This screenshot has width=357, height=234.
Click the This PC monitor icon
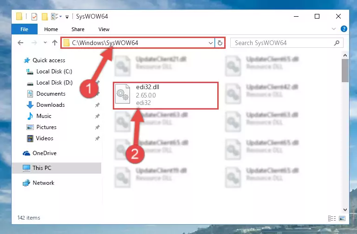26,168
